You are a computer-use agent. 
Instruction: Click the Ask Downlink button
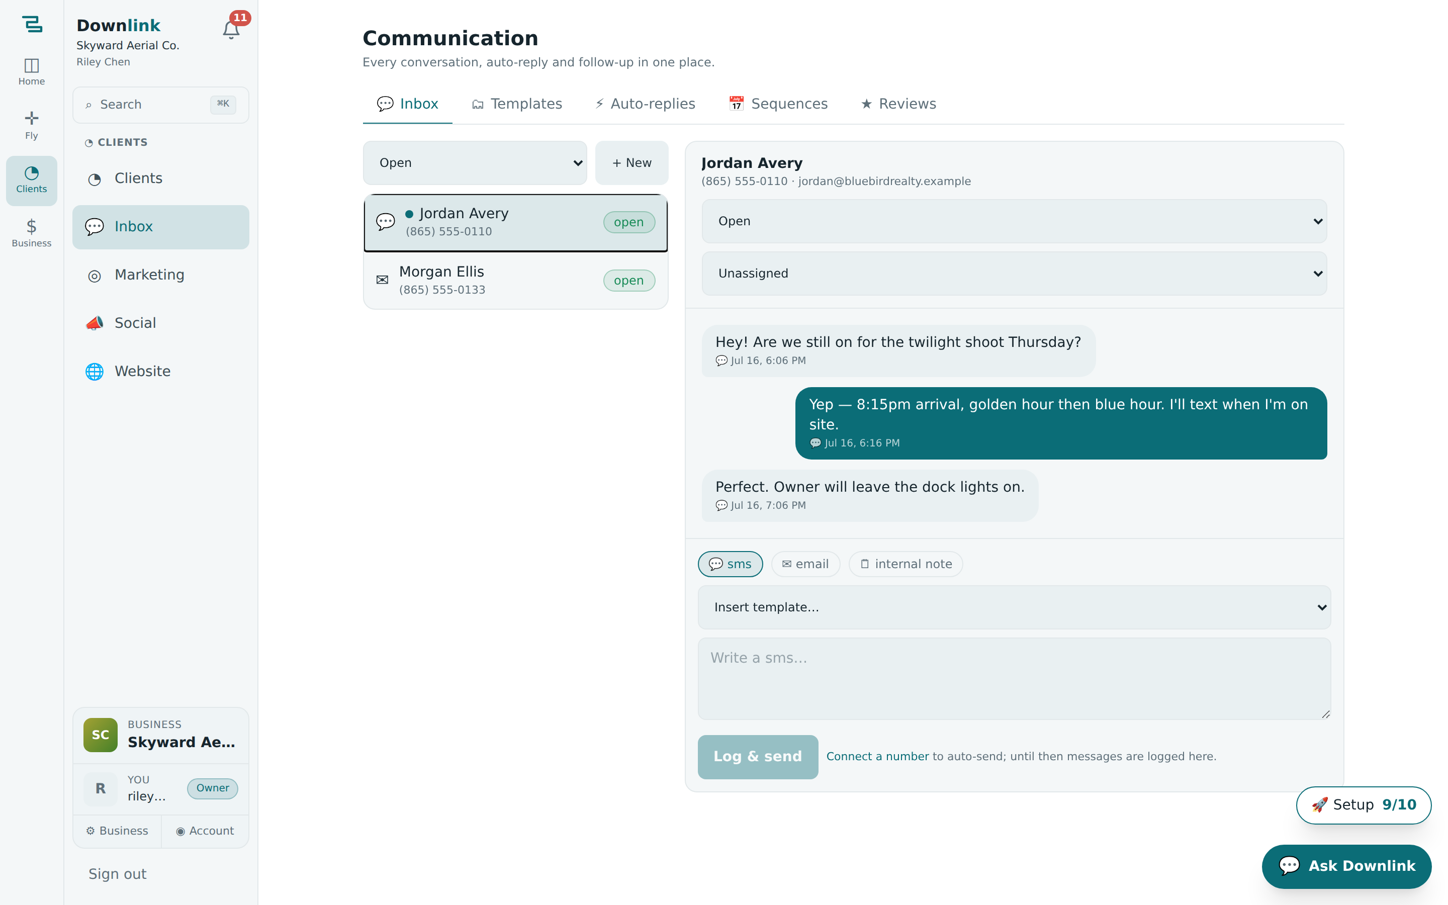(x=1346, y=866)
